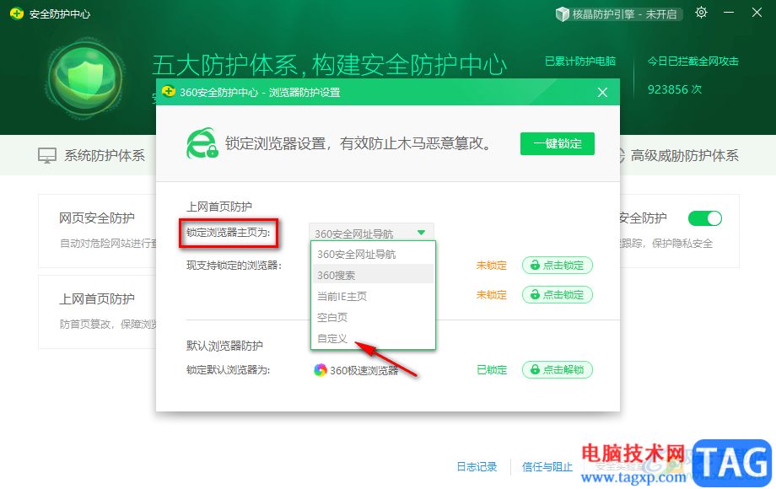Minimize the 安全防护中心 window
The width and height of the screenshot is (776, 489).
729,13
